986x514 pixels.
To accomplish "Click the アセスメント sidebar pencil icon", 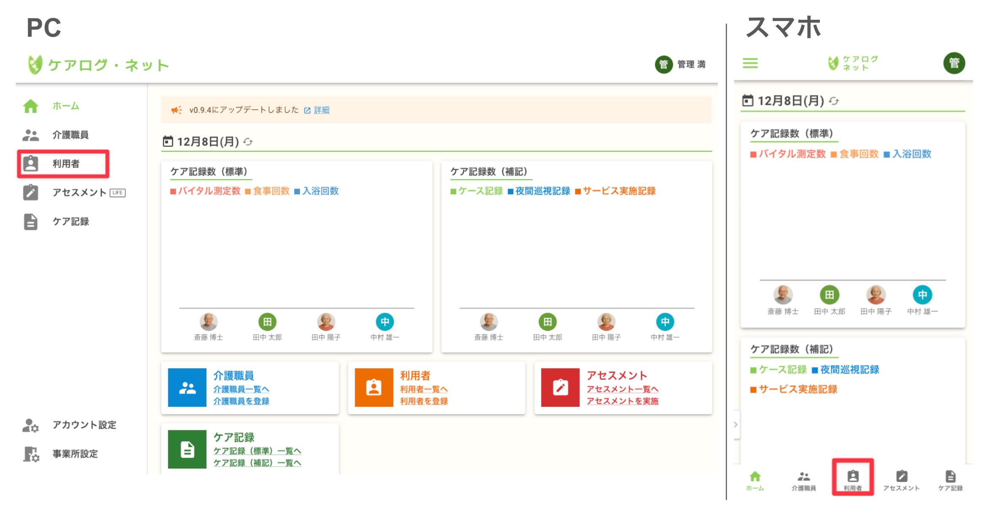I will [30, 192].
